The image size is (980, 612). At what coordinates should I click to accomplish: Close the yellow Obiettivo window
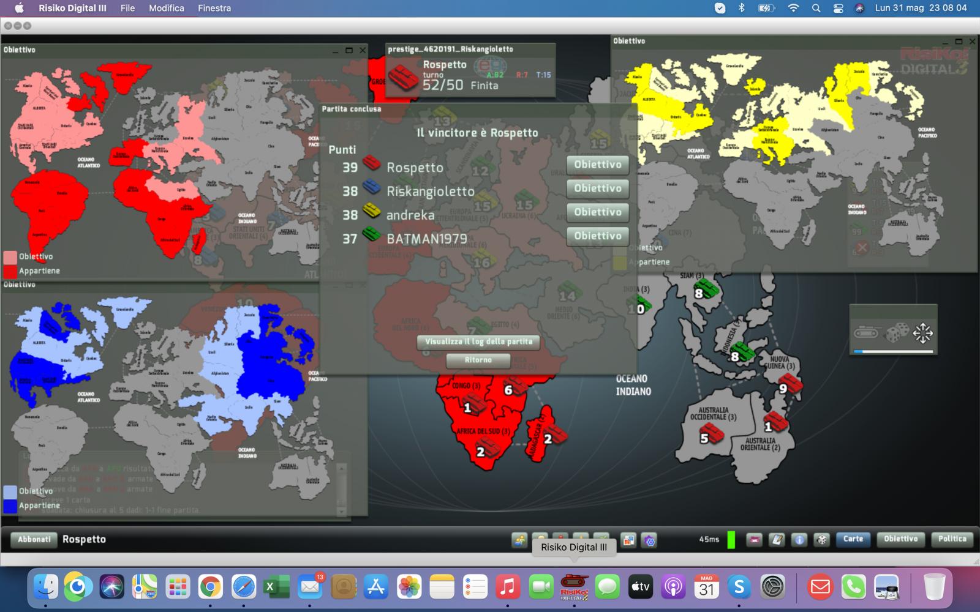[x=972, y=42]
